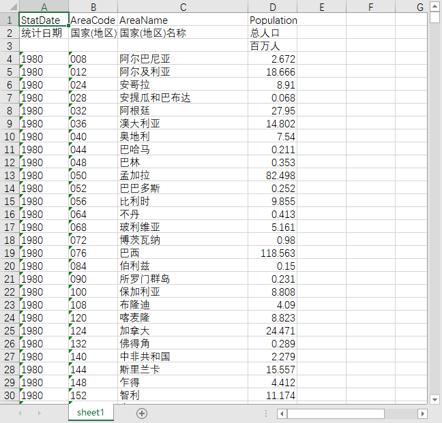Screen dimensions: 442x423
Task: Click the horizontal scrollbar thumb
Action: [x=336, y=413]
